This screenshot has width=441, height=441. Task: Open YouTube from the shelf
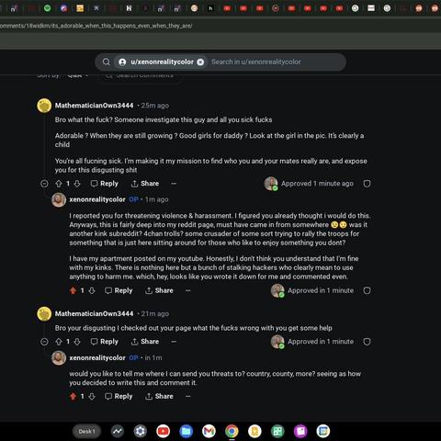[x=163, y=432]
